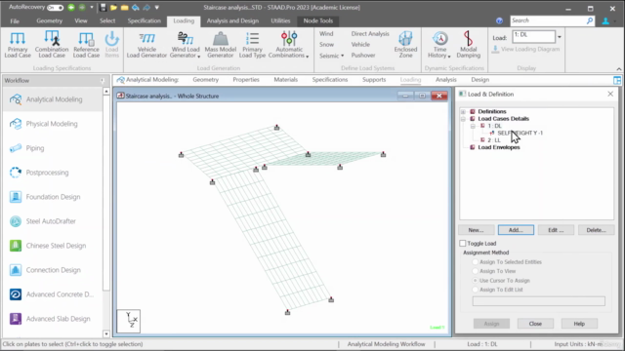
Task: Launch the Mass Model Generator
Action: pos(221,45)
